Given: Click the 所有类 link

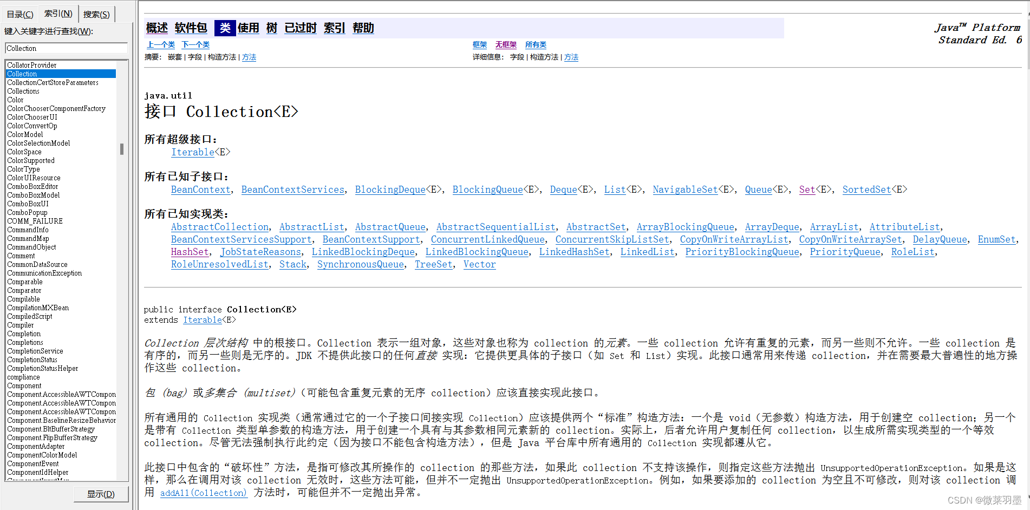Looking at the screenshot, I should (x=536, y=45).
